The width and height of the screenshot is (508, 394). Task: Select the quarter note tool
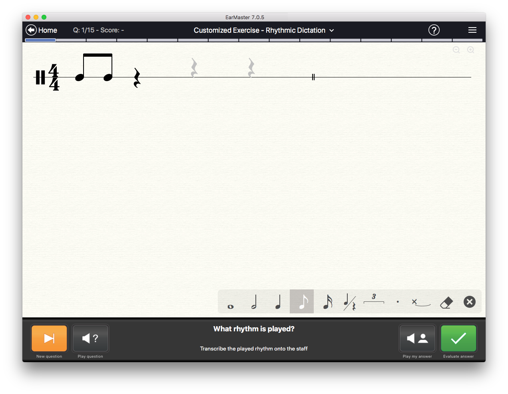pyautogui.click(x=278, y=302)
